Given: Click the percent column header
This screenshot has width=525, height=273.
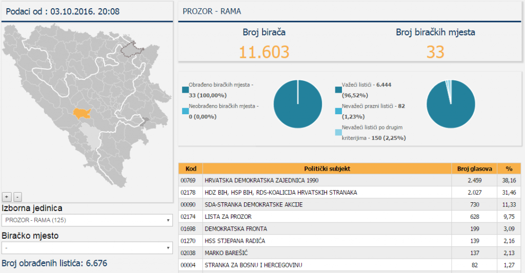Looking at the screenshot, I should pos(509,169).
